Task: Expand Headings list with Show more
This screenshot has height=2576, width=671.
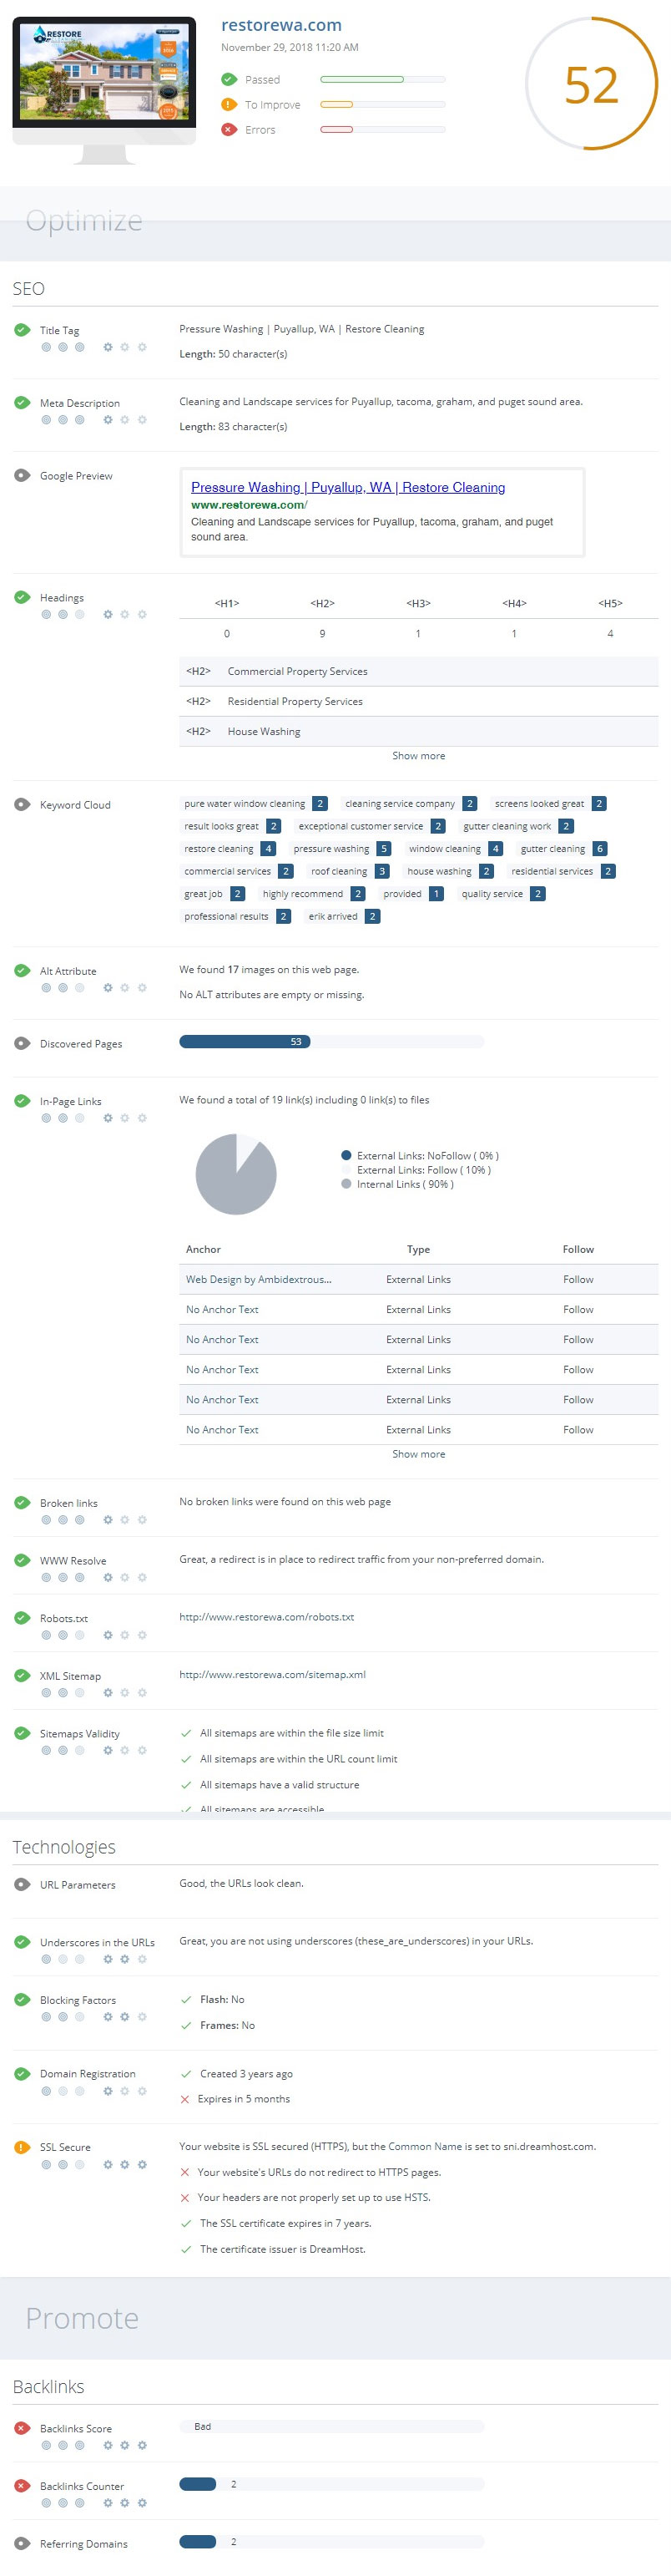Action: (x=418, y=756)
